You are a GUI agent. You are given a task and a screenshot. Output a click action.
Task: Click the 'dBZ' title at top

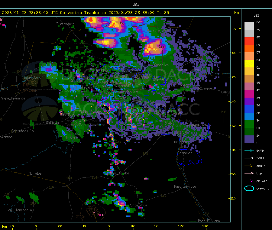[x=136, y=5]
